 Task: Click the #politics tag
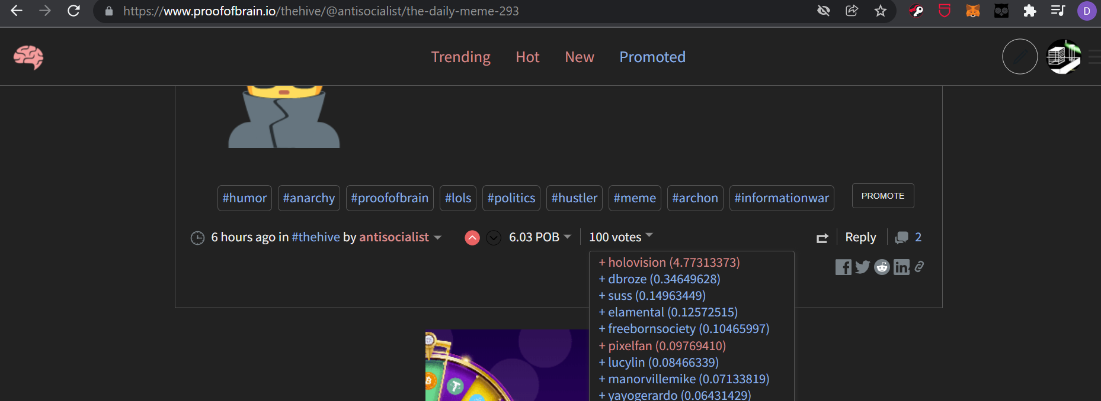[511, 198]
